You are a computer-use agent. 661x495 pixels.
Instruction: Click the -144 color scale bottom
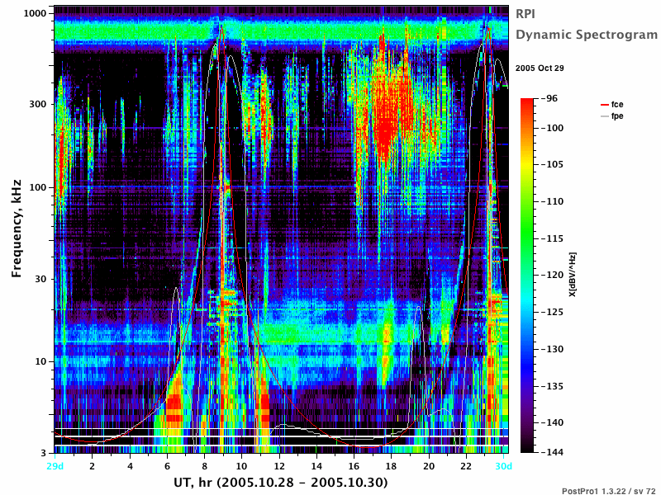click(x=552, y=452)
